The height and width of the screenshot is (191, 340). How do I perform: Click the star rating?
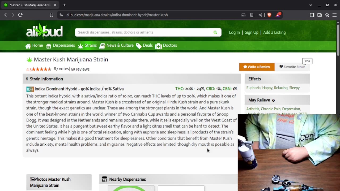(x=42, y=69)
